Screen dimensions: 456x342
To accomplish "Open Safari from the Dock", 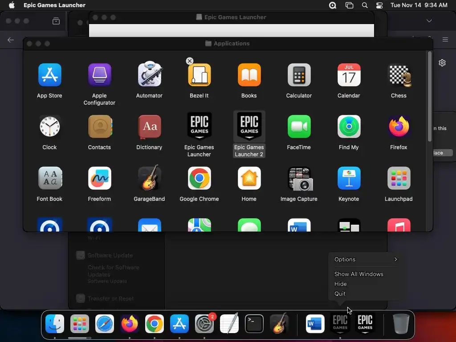I will tap(105, 324).
